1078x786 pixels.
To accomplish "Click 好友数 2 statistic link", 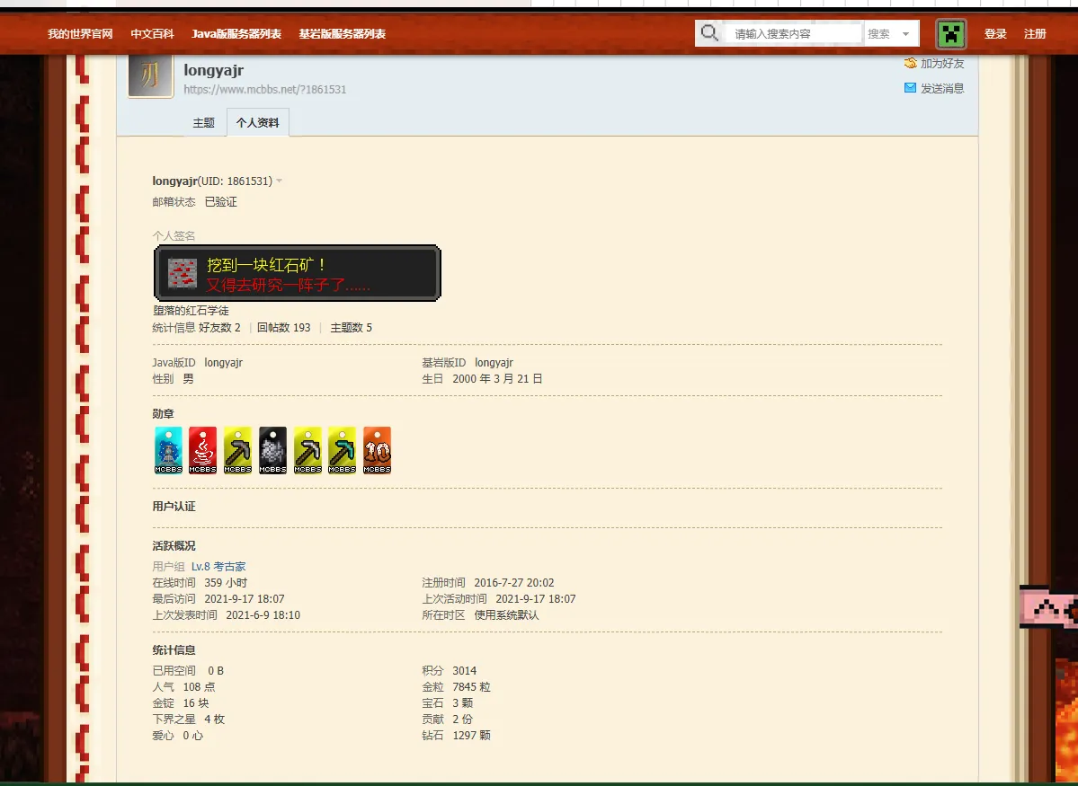I will tap(220, 328).
